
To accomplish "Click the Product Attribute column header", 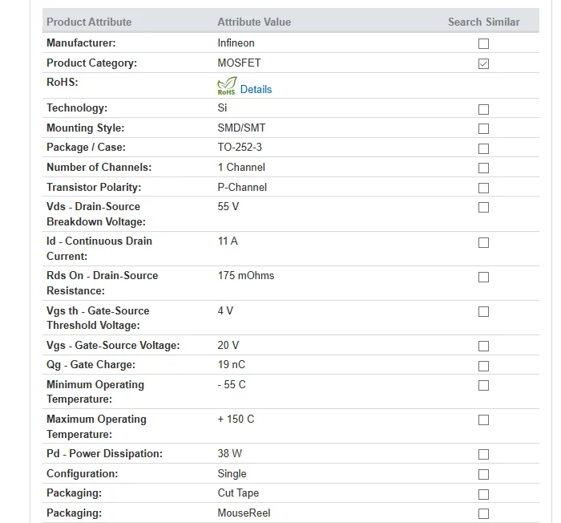I will (x=89, y=22).
